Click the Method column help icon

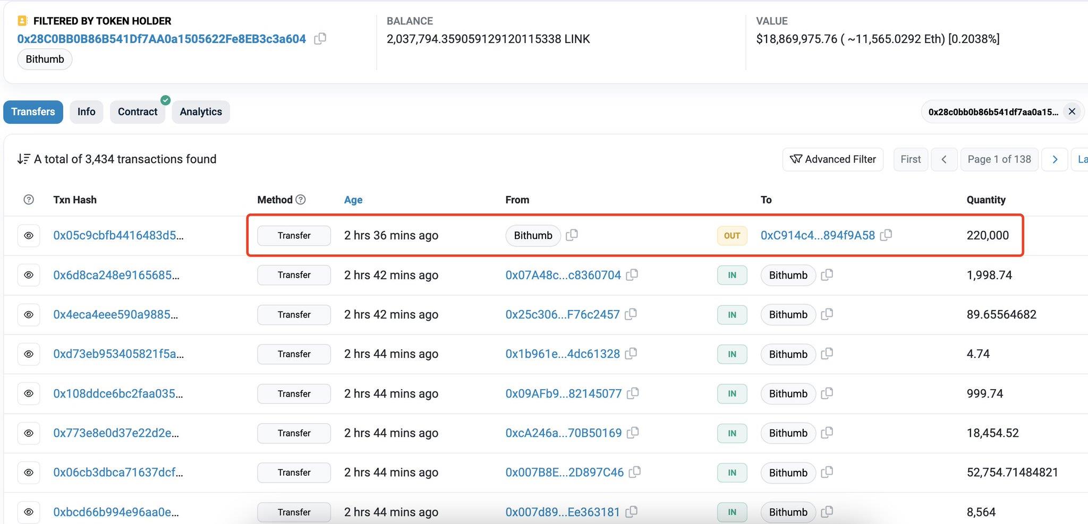[301, 200]
